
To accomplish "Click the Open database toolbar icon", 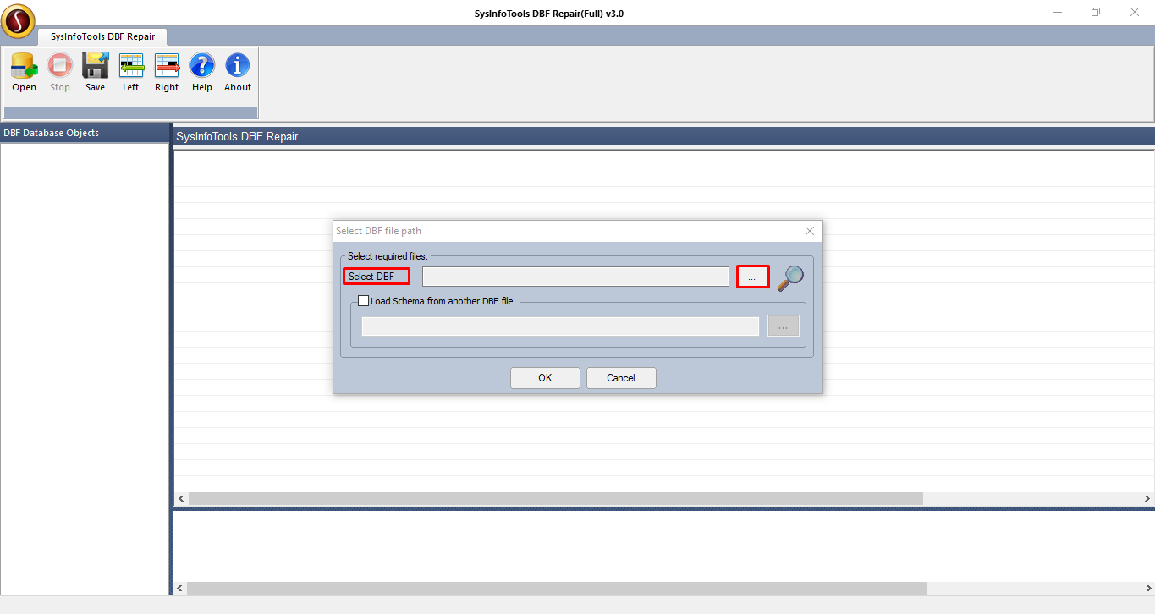I will tap(24, 66).
